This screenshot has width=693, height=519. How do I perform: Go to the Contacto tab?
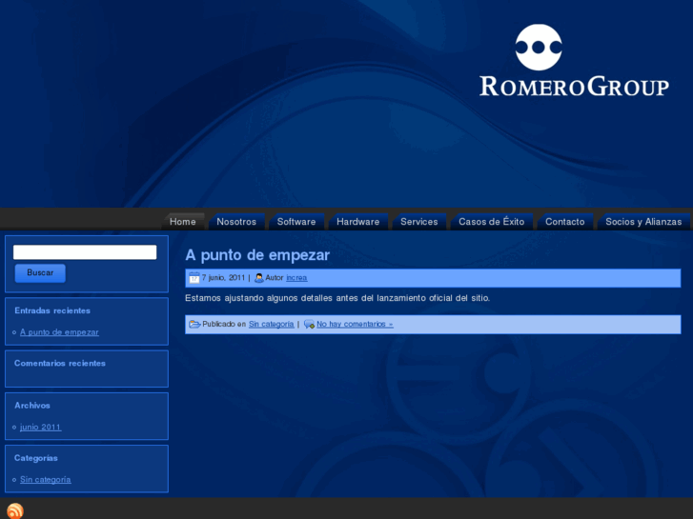pos(565,222)
